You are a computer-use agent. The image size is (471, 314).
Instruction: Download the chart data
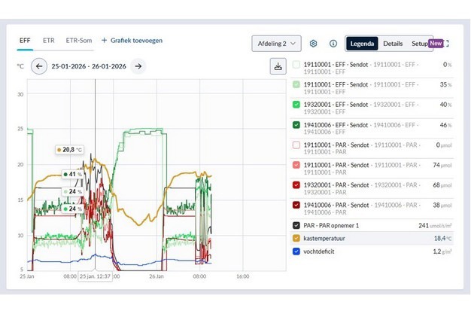tap(278, 66)
